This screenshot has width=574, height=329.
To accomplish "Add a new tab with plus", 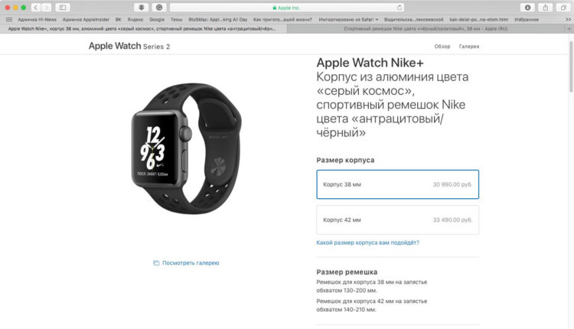I will click(x=569, y=28).
